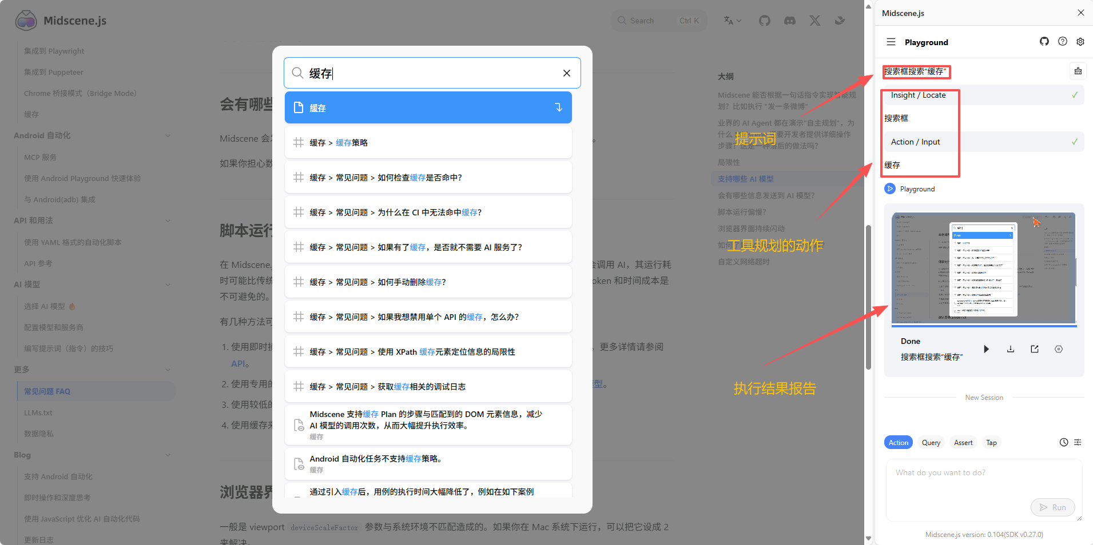Open sidebar item 集成到 Playwright
Screen dimensions: 1093x545
tap(54, 51)
